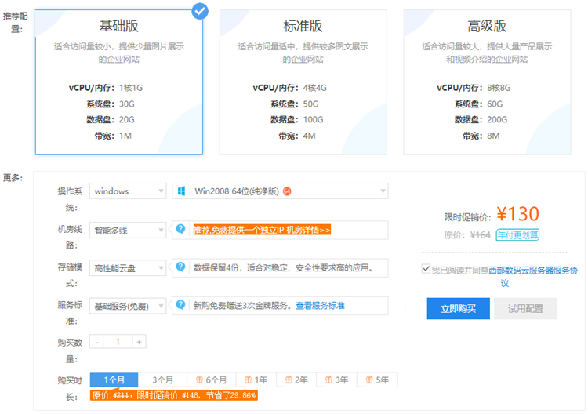588x414 pixels.
Task: Open the windows operating system dropdown
Action: click(x=128, y=191)
